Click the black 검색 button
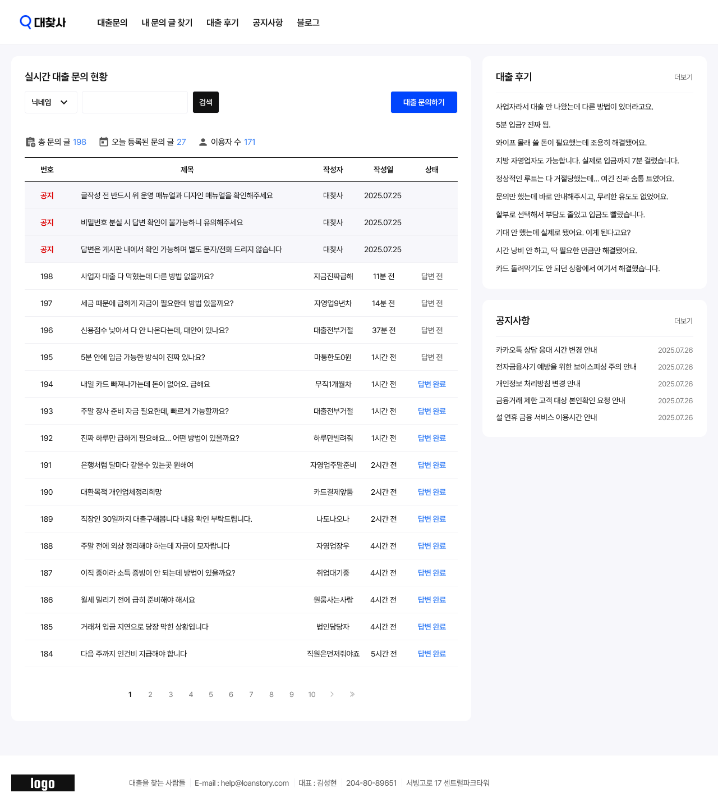Screen dimensions: 718x811 [x=206, y=102]
